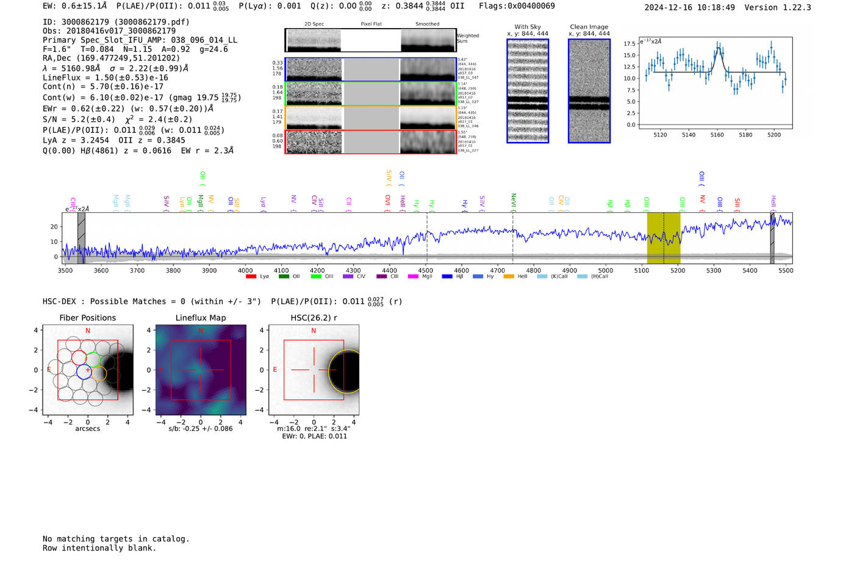
Task: Click the yellow aperture ellipse in HSC image
Action: (344, 371)
